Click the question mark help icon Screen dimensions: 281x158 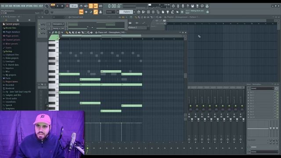pyautogui.click(x=187, y=6)
